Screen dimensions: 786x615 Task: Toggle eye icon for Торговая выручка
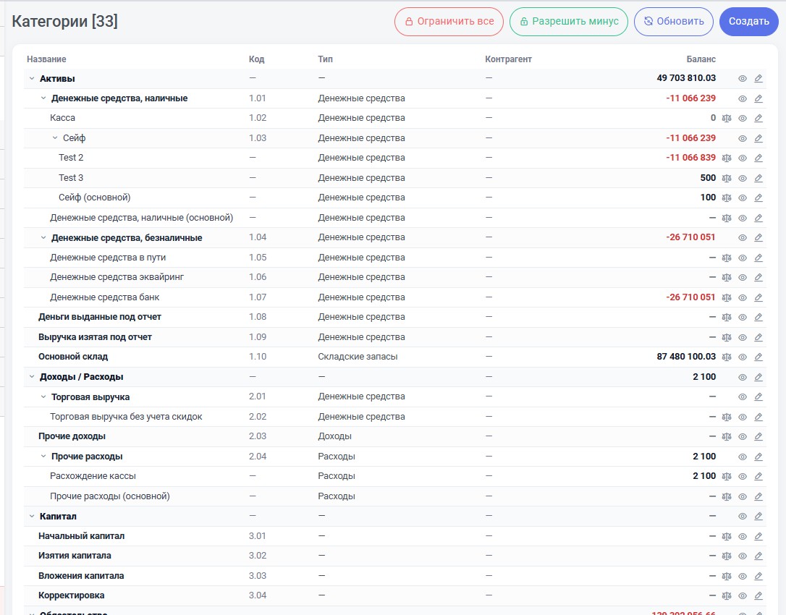tap(743, 397)
